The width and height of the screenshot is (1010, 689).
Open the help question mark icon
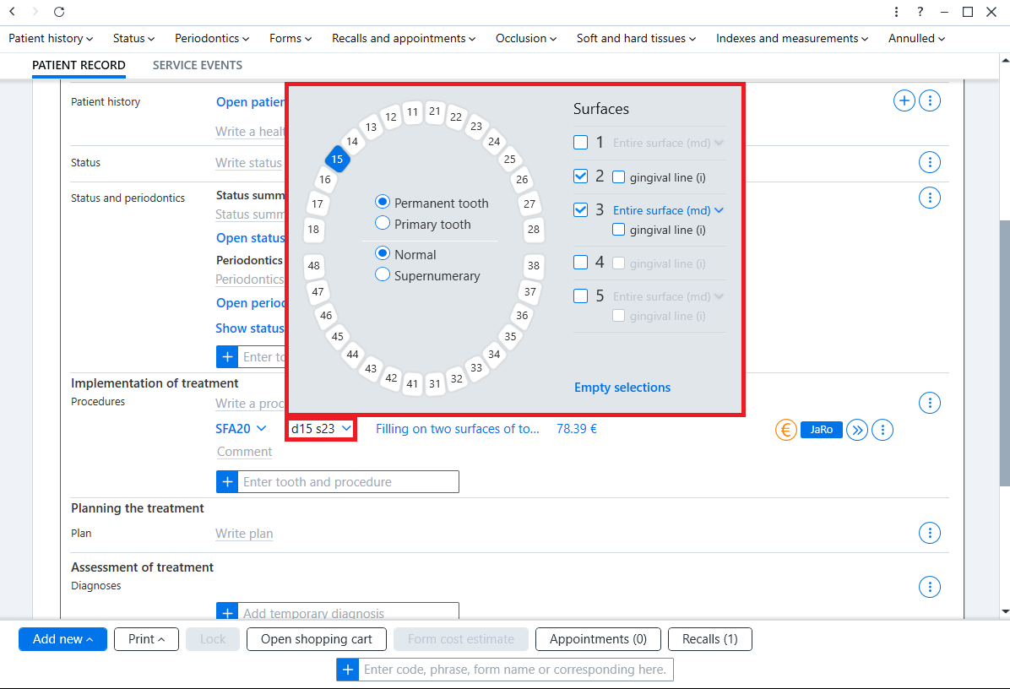point(920,12)
